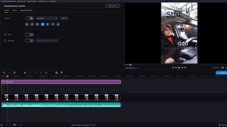Align text left

point(27,24)
